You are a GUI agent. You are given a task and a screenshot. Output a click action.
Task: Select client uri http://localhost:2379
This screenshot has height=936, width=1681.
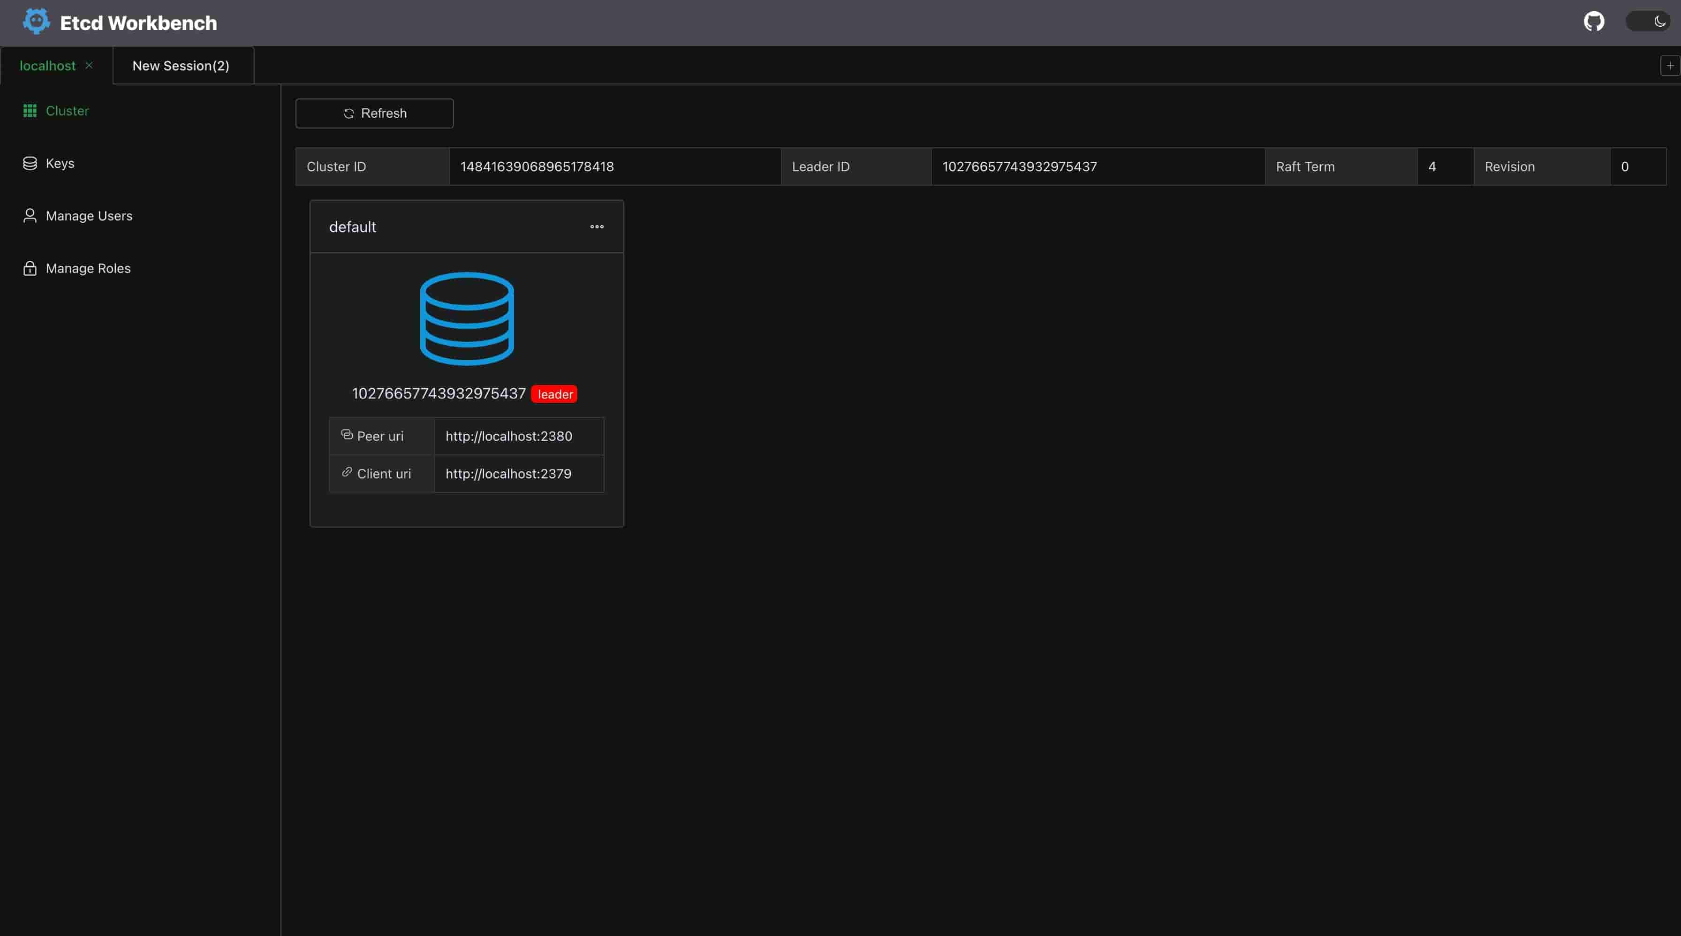point(508,474)
